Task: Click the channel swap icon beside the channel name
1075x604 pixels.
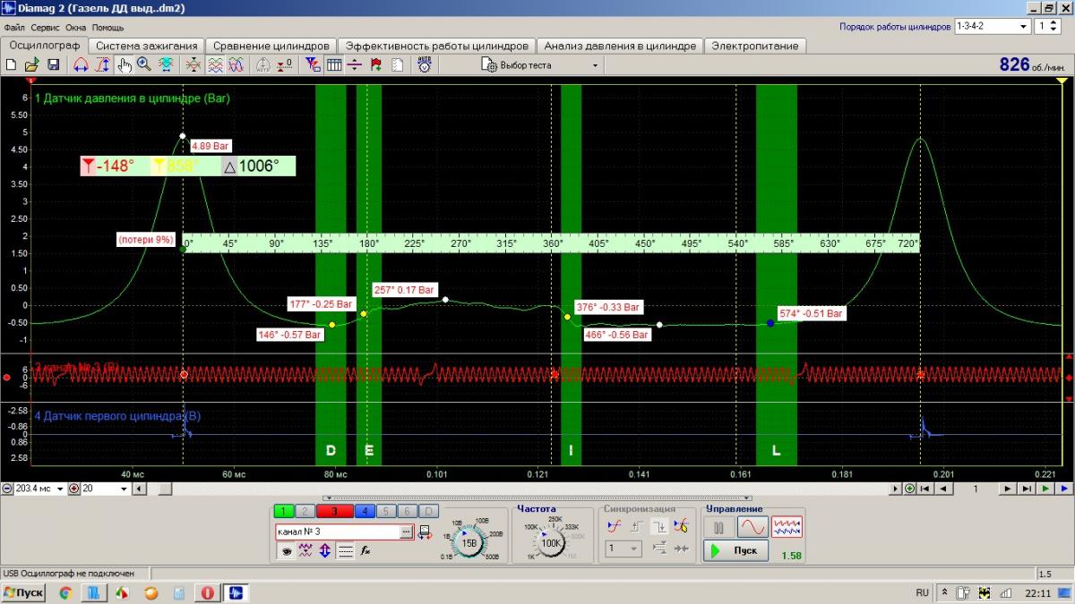Action: click(426, 532)
